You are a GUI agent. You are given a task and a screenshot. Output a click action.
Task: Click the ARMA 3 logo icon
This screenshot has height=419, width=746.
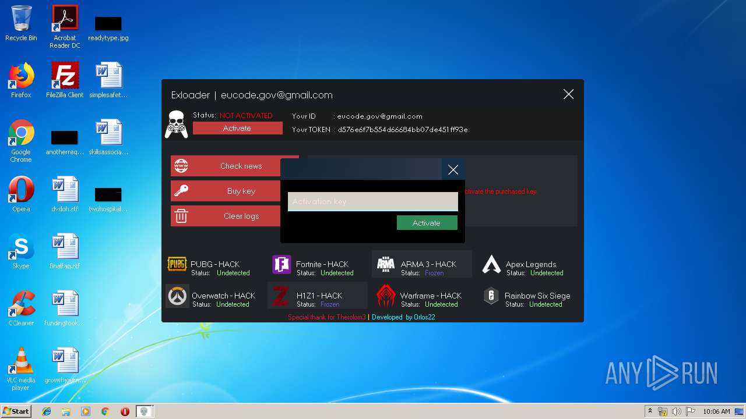point(386,265)
